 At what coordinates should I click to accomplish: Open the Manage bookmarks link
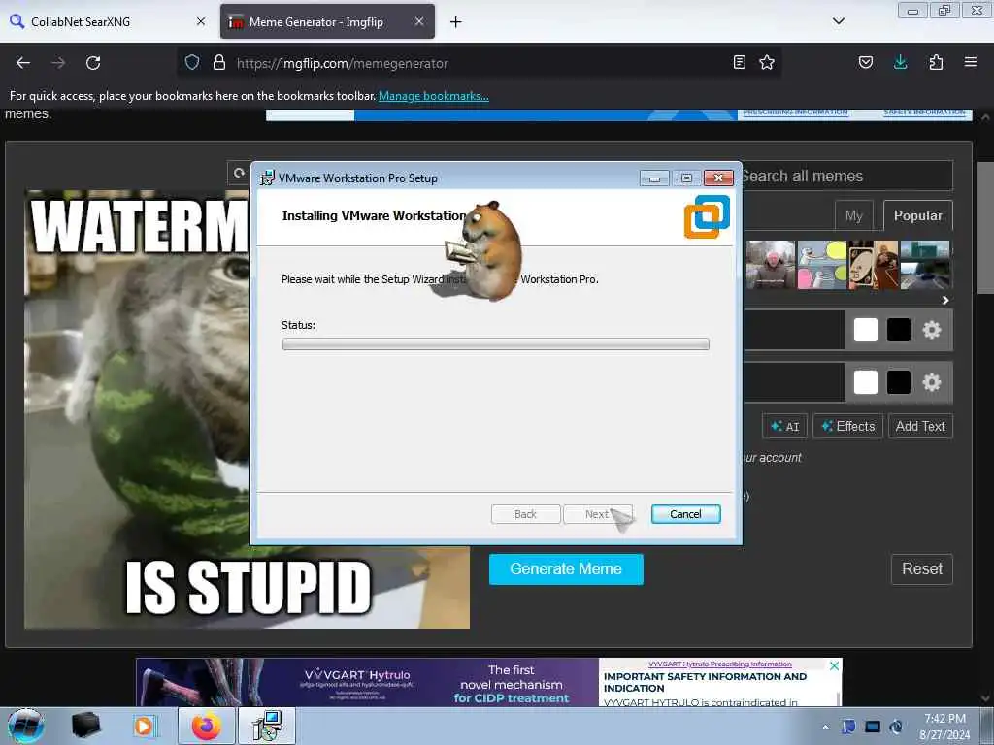[434, 96]
